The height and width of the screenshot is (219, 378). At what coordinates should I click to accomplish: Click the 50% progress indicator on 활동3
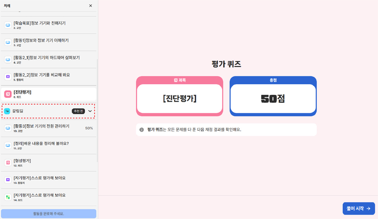pos(89,128)
